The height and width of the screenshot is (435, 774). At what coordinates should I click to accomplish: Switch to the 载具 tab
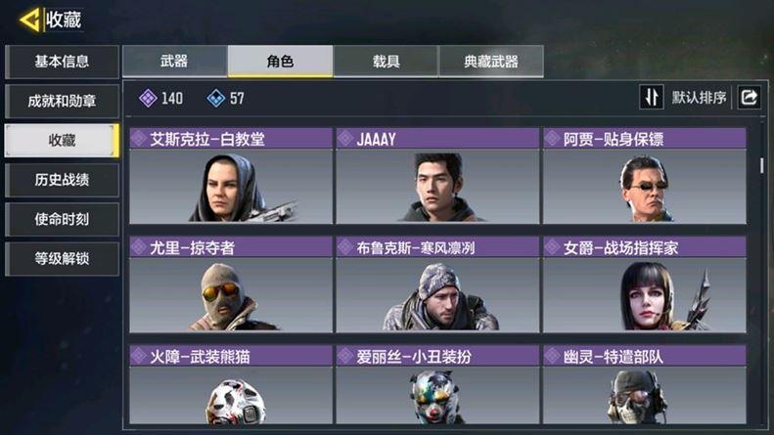[x=386, y=62]
